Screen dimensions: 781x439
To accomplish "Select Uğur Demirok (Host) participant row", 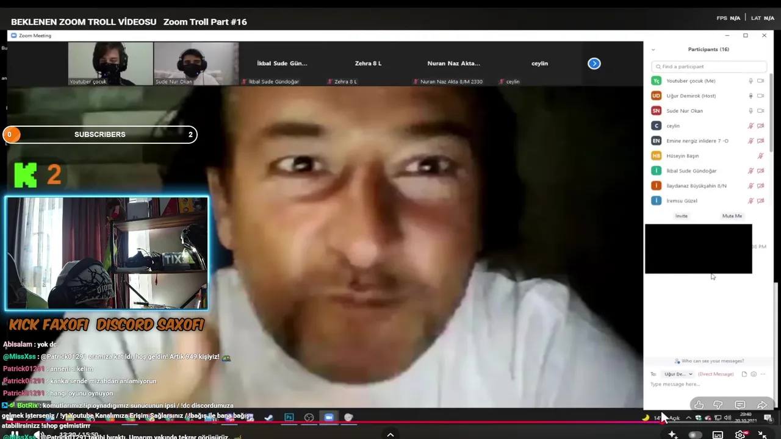I will point(708,96).
